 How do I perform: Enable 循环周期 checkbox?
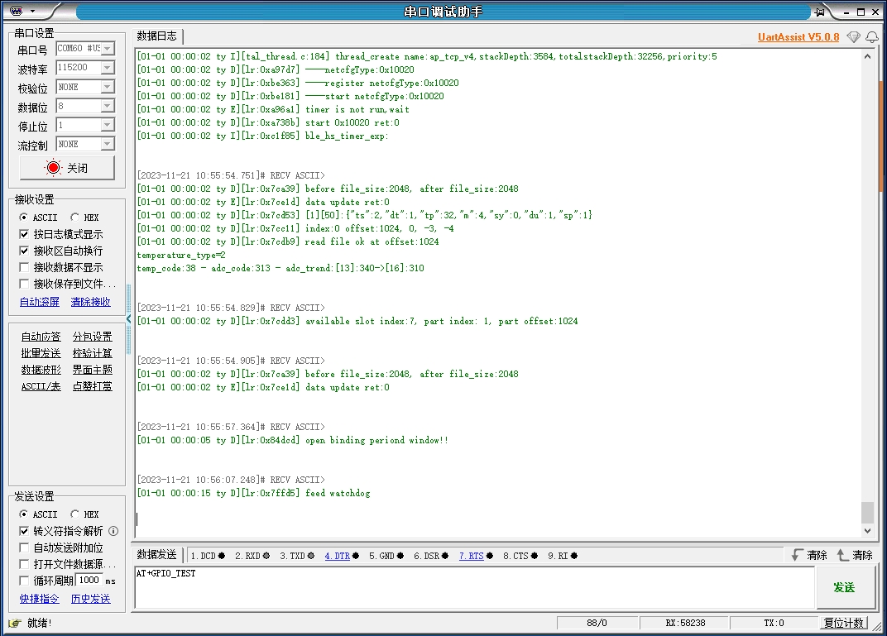(24, 581)
